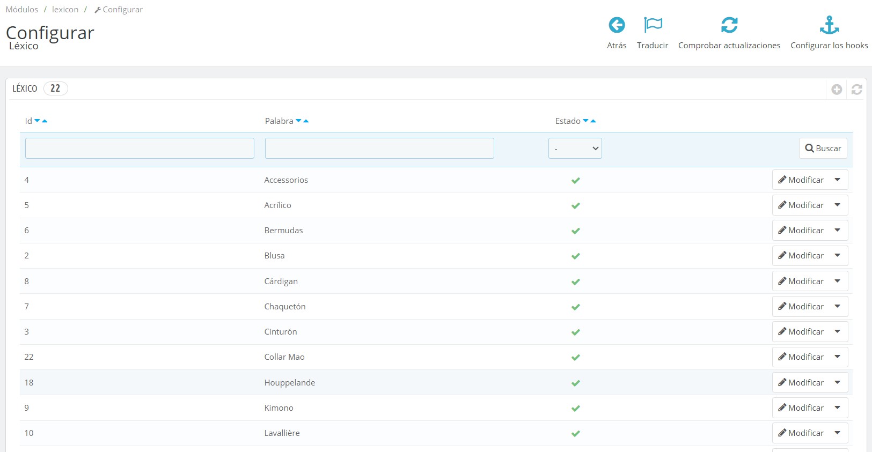Toggle status checkmark for Acrílico
872x452 pixels.
(576, 206)
